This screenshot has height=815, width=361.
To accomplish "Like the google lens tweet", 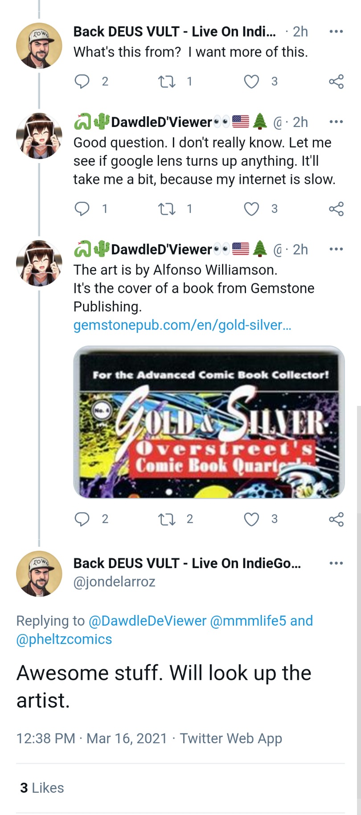I will point(251,209).
